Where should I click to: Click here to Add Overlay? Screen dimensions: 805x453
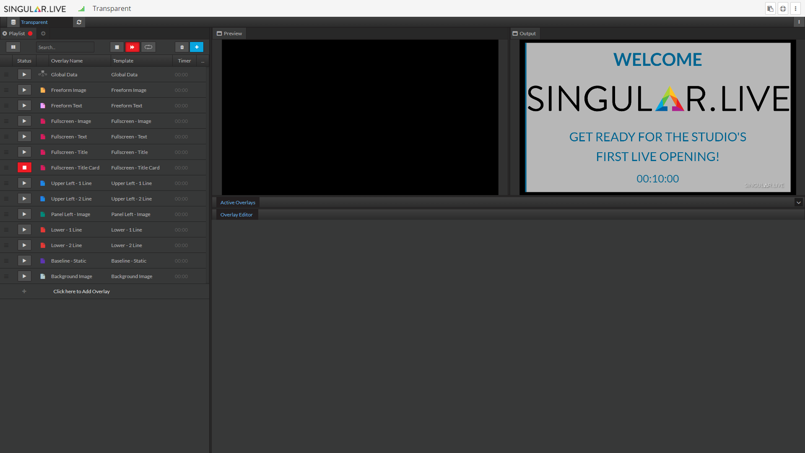pos(81,291)
